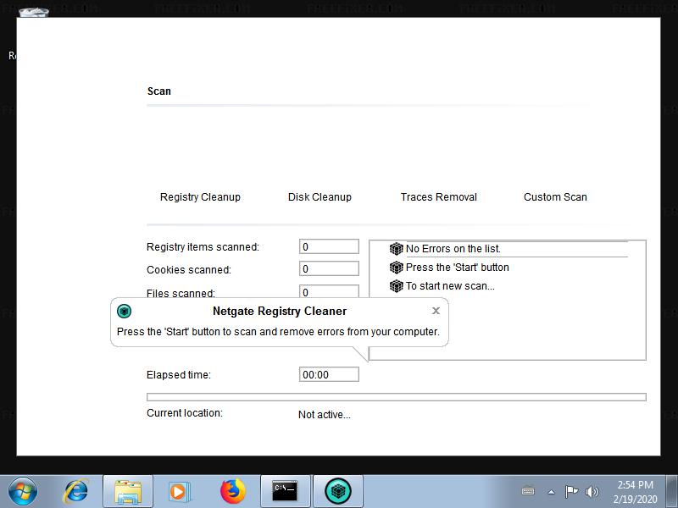Launch Internet Explorer from taskbar
678x508 pixels.
pos(76,492)
